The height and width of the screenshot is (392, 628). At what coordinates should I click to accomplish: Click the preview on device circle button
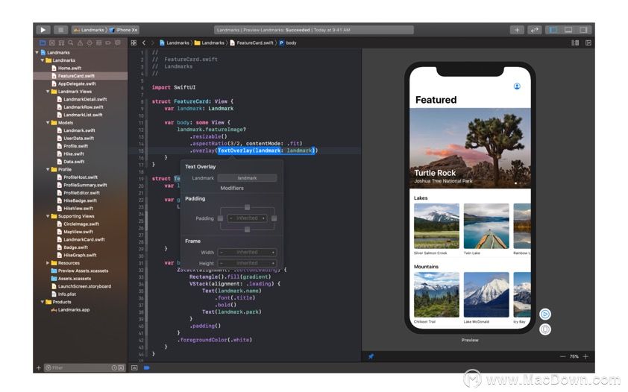click(x=545, y=329)
